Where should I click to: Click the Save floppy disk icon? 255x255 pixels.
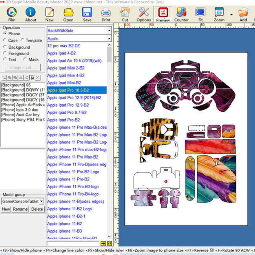click(x=87, y=13)
